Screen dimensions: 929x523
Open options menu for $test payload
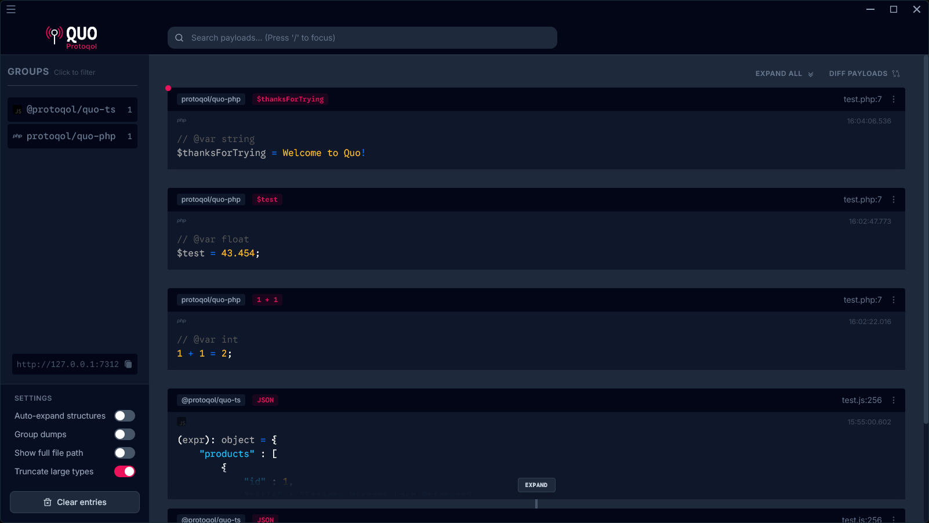pyautogui.click(x=894, y=199)
